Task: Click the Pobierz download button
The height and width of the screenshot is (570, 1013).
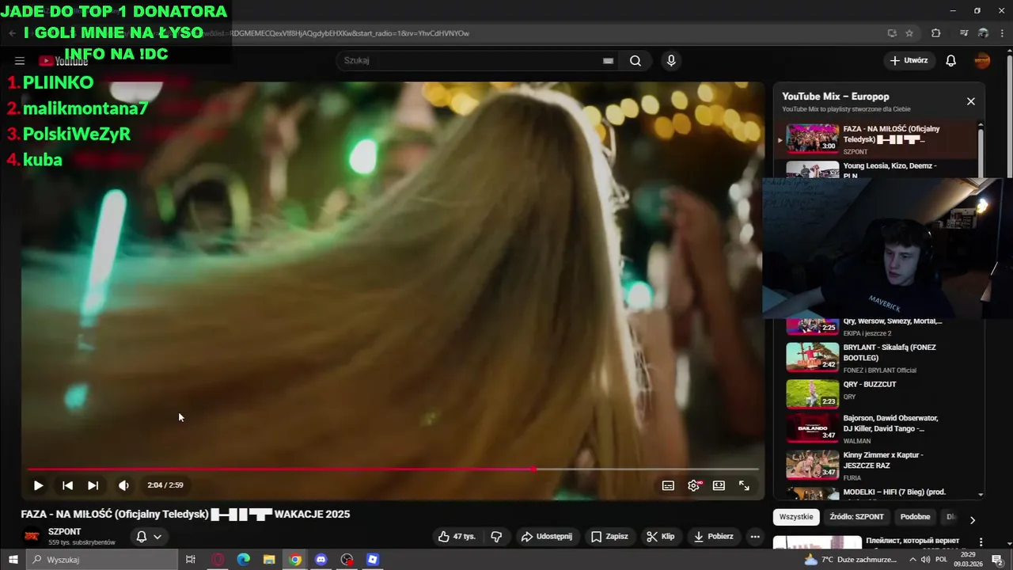Action: 713,537
